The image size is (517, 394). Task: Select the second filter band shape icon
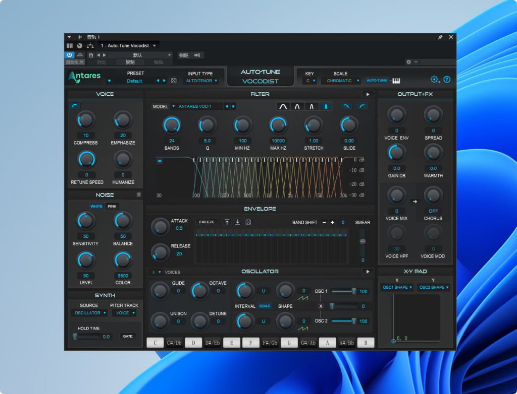click(x=297, y=106)
